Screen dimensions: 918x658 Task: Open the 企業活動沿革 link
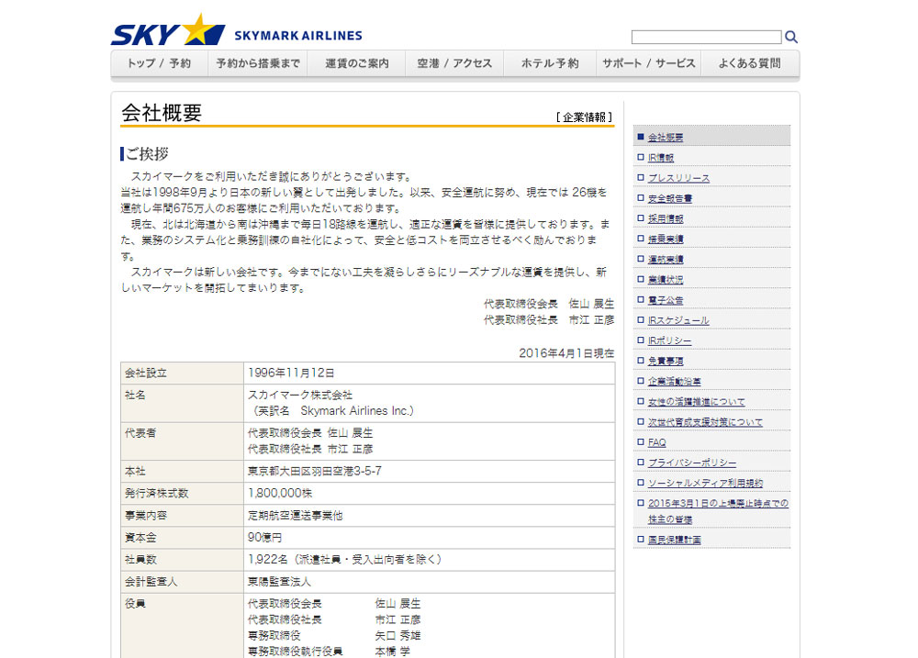pyautogui.click(x=674, y=381)
